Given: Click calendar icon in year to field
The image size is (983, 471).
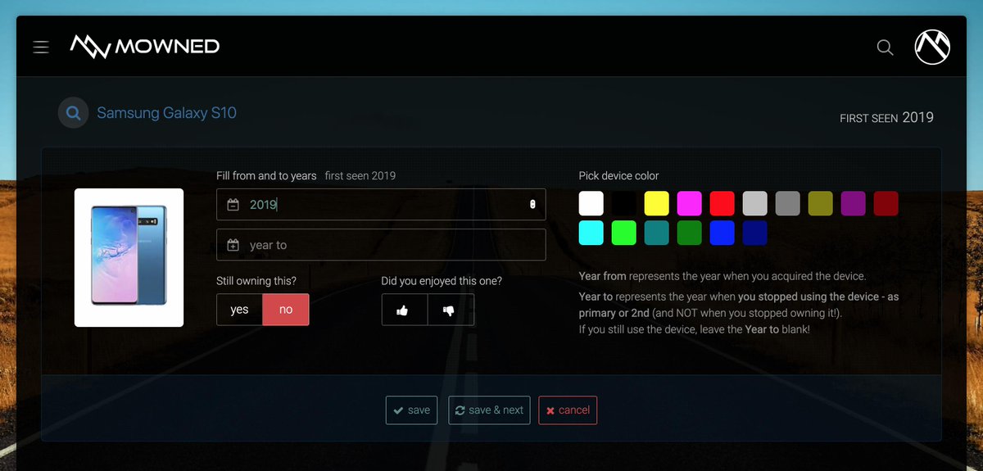Looking at the screenshot, I should 233,245.
